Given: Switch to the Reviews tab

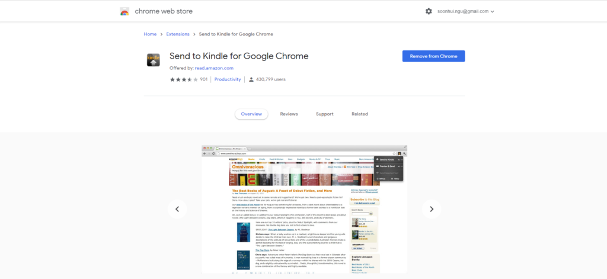Looking at the screenshot, I should pos(289,114).
